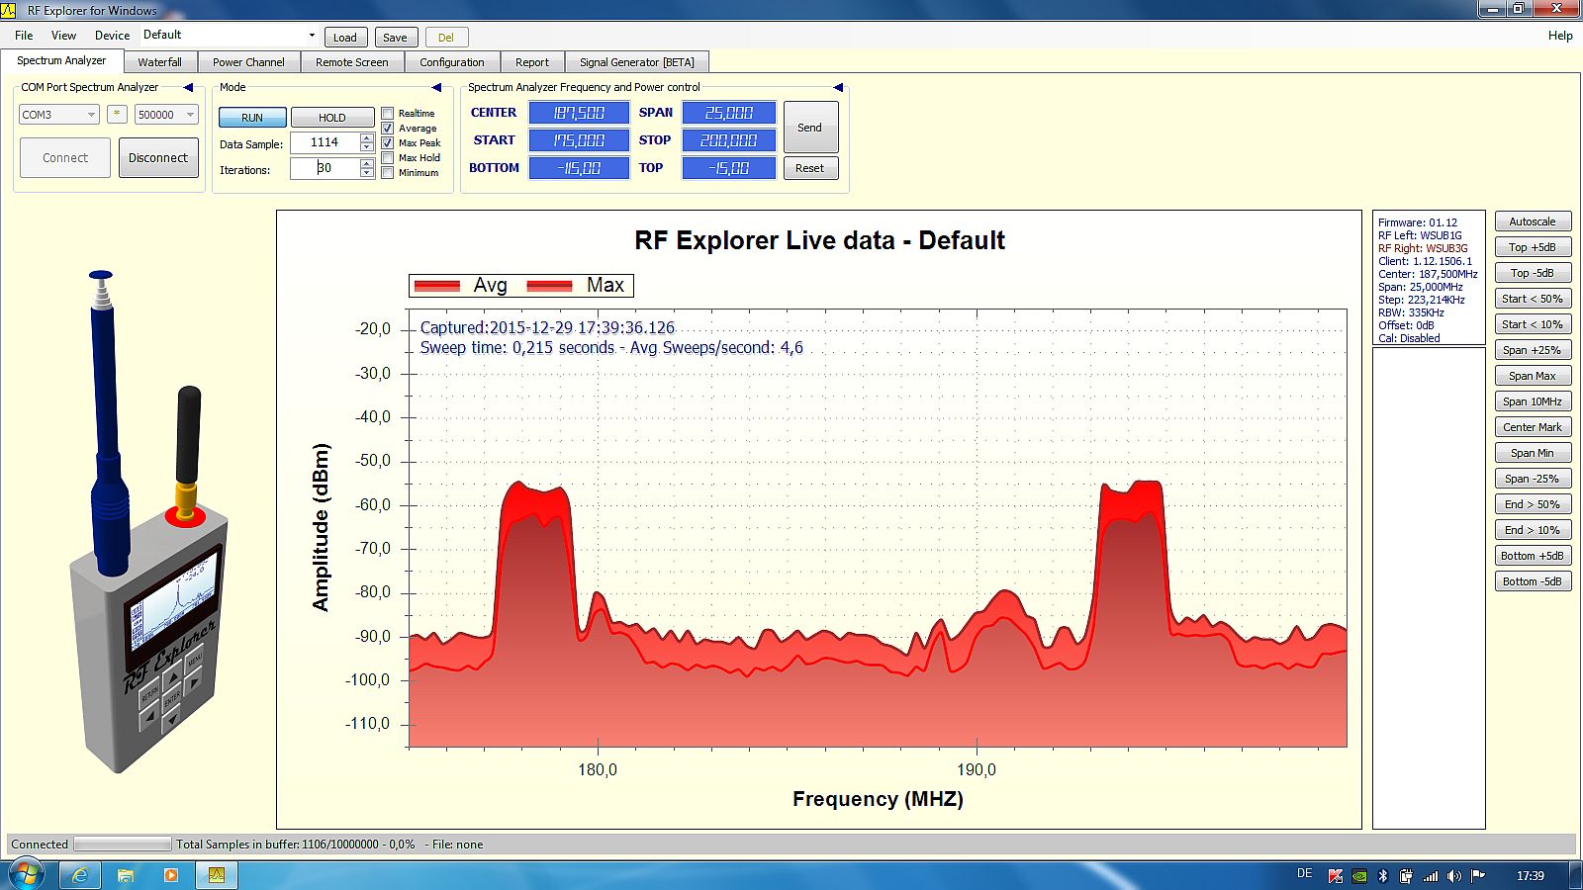Open the Default preset combo box
Viewport: 1583px width, 890px height.
[229, 36]
